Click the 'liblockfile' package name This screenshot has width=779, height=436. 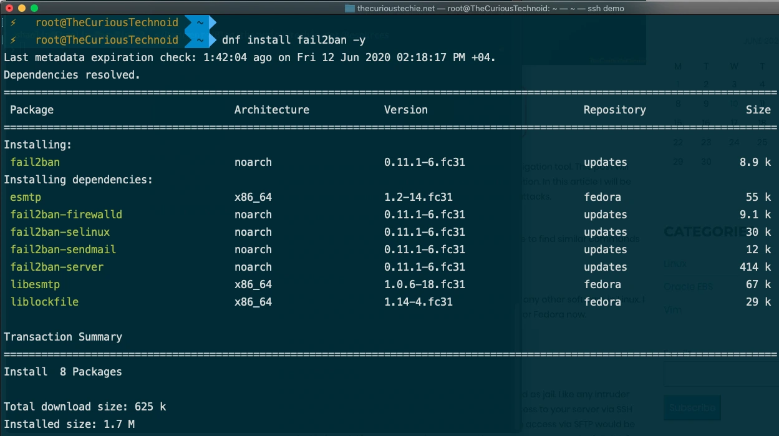44,302
